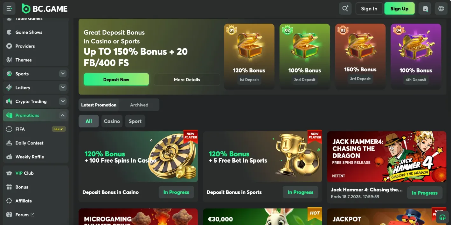Select the Casino filter tab
The image size is (451, 225).
click(112, 121)
